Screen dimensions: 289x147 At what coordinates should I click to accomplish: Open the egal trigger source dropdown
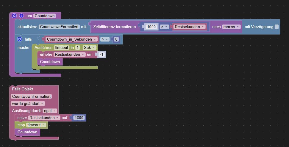(x=50, y=111)
